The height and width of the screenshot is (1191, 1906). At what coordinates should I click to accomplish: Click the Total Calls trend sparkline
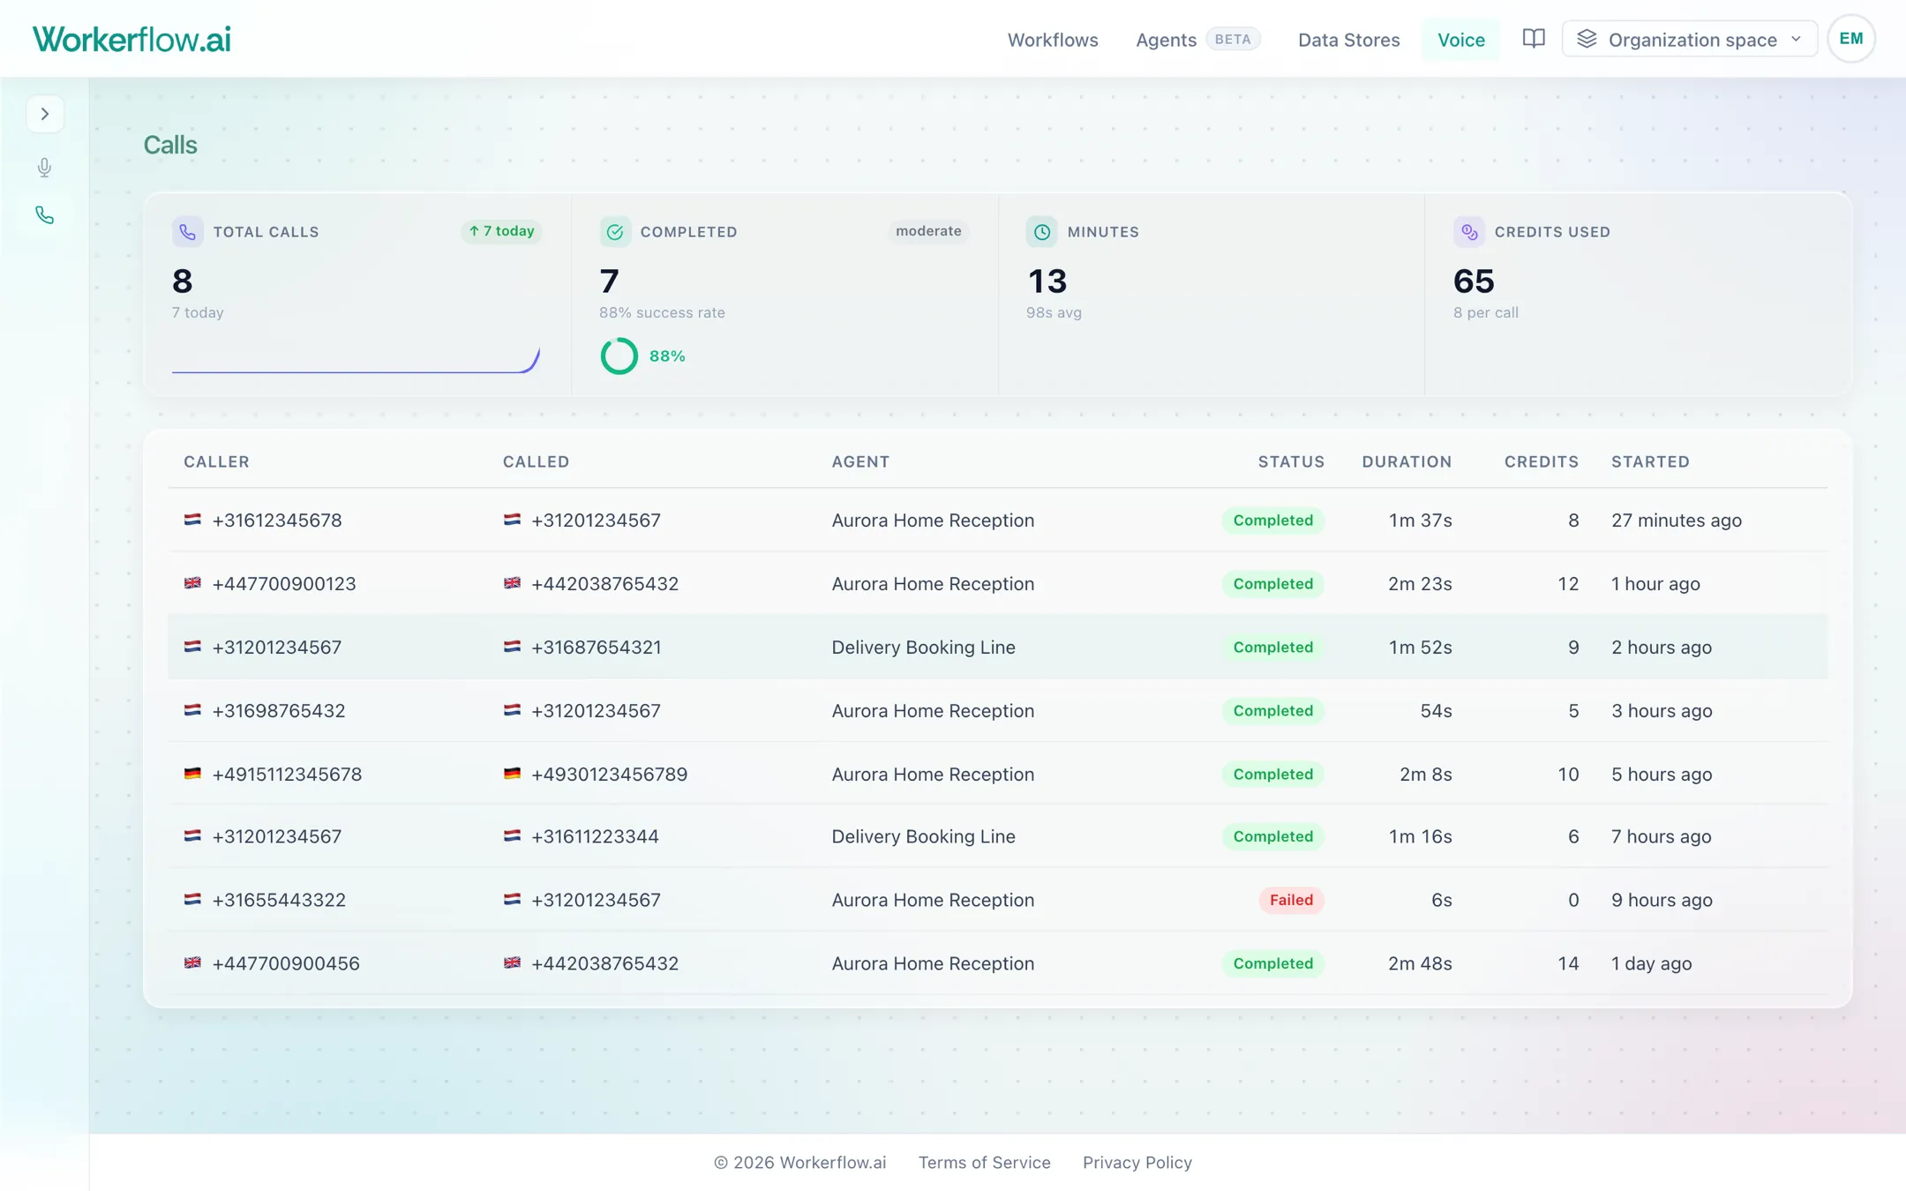coord(356,360)
